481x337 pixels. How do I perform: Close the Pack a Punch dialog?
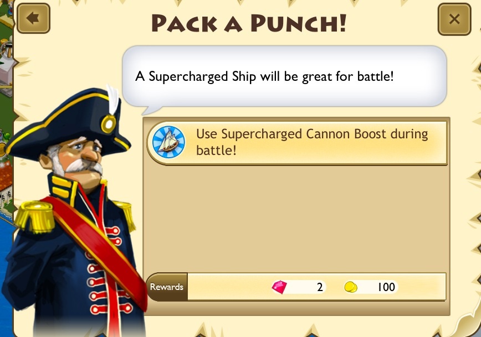click(x=454, y=19)
